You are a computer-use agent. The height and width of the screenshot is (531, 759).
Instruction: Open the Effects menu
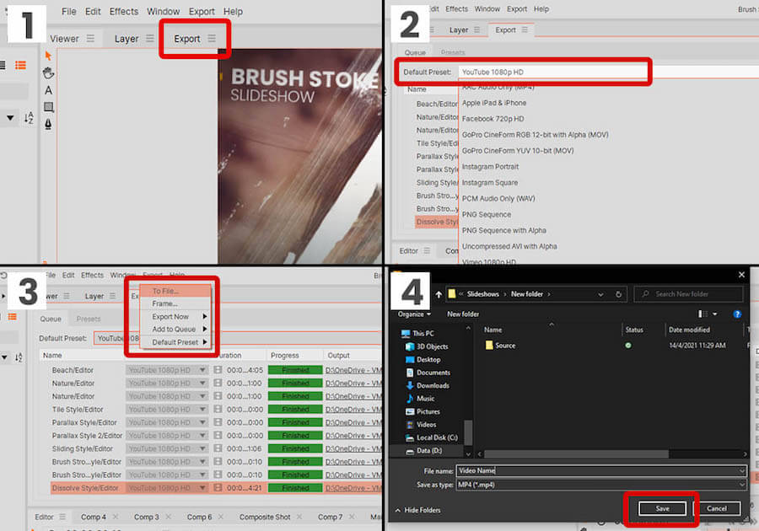pyautogui.click(x=123, y=11)
